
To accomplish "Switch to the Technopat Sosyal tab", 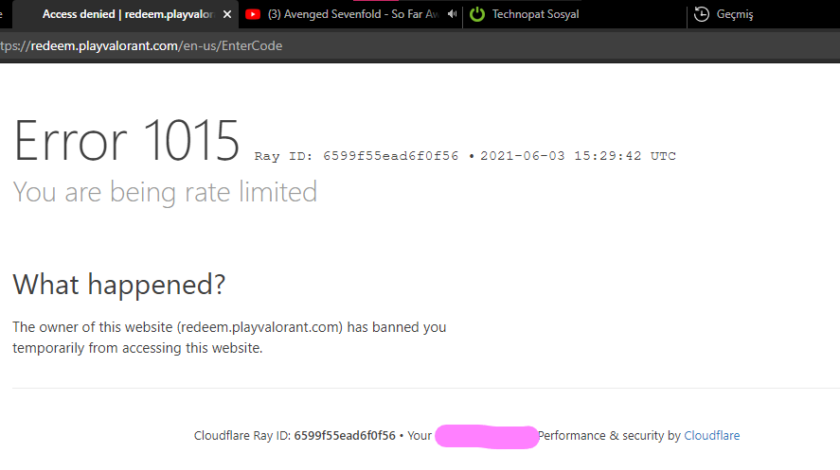I will click(535, 14).
